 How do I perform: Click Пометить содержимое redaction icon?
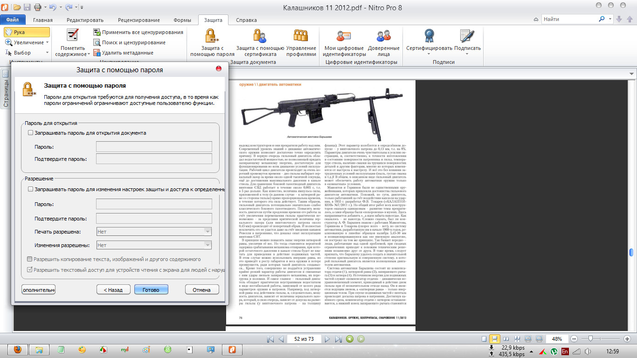click(72, 36)
